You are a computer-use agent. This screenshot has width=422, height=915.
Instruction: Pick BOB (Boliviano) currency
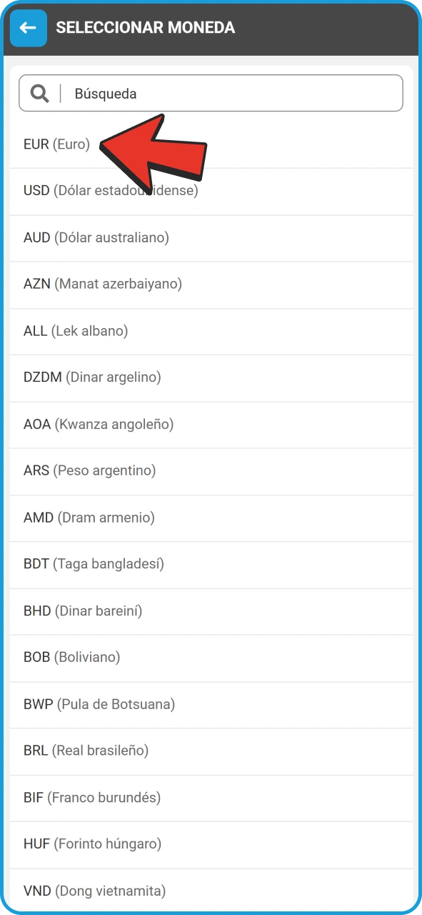(x=211, y=658)
